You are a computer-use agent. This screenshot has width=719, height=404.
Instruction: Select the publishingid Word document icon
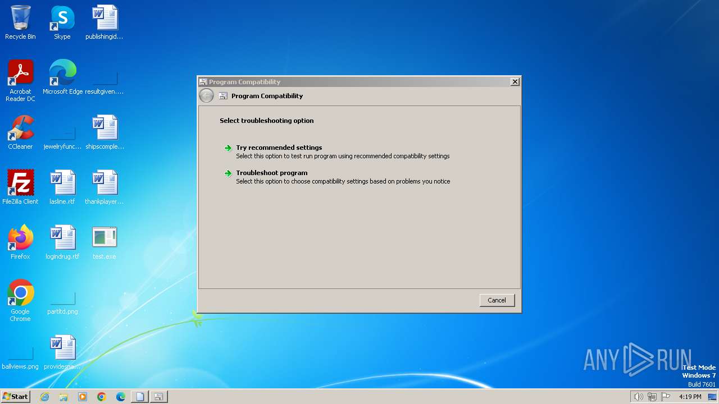(x=104, y=23)
